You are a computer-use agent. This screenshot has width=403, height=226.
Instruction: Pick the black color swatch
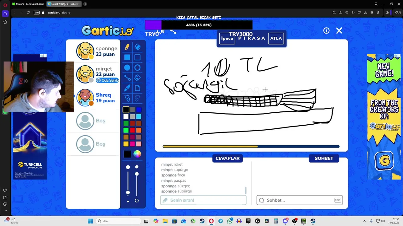tap(126, 110)
